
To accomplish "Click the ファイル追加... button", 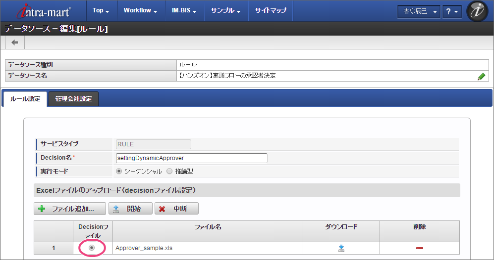I will click(70, 209).
